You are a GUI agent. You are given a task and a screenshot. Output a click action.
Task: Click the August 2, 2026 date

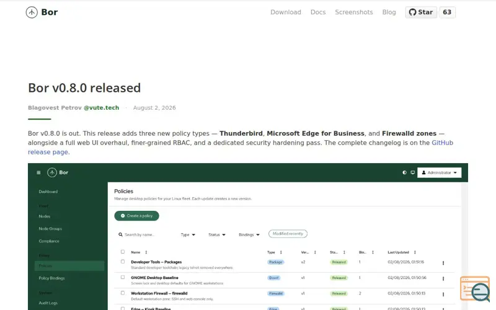pos(154,108)
